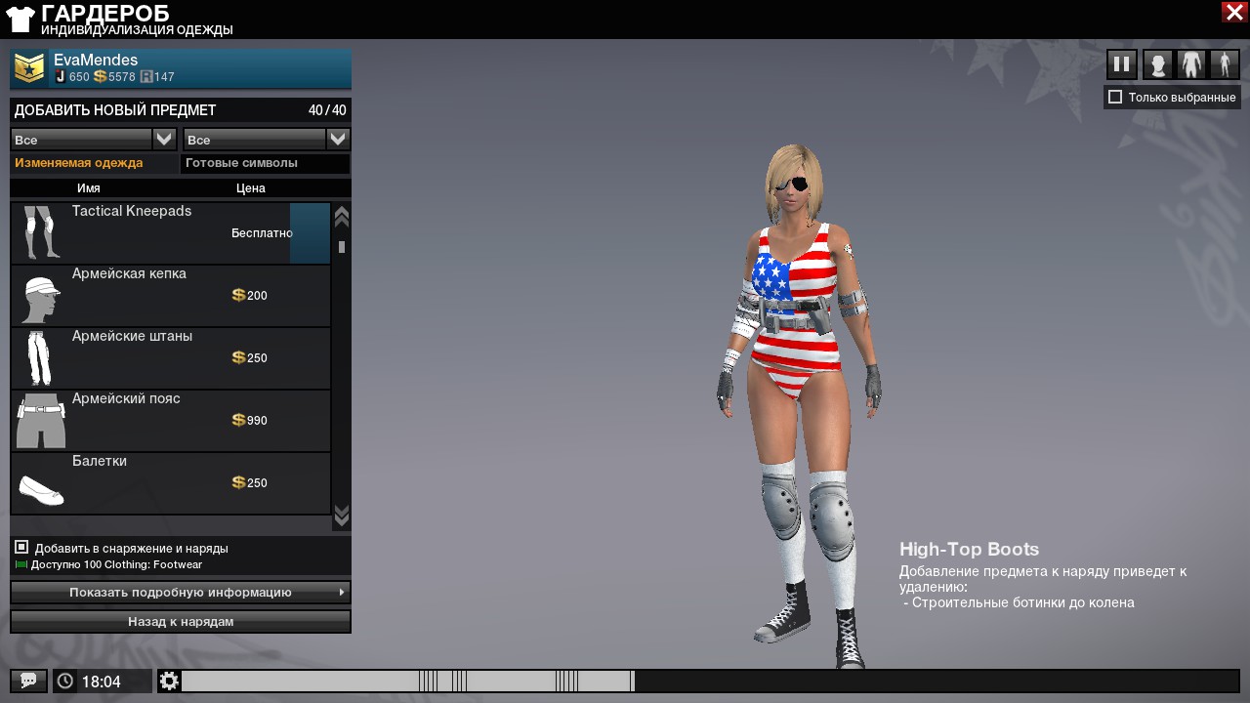Open the first Все filter dropdown
The width and height of the screenshot is (1250, 703).
pyautogui.click(x=164, y=140)
